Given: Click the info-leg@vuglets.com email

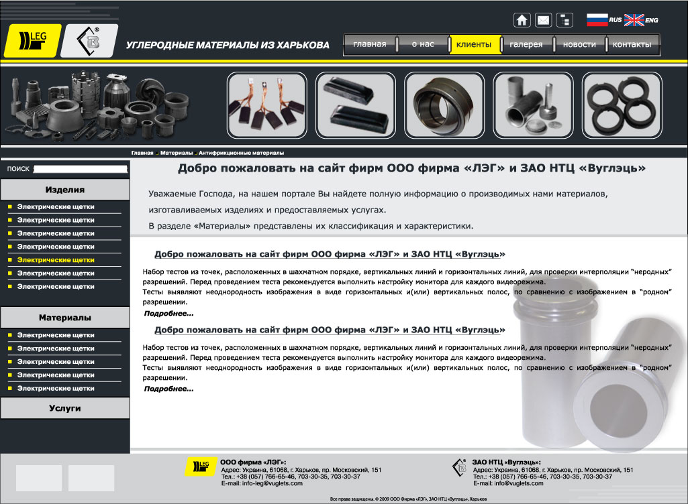Looking at the screenshot, I should (273, 483).
